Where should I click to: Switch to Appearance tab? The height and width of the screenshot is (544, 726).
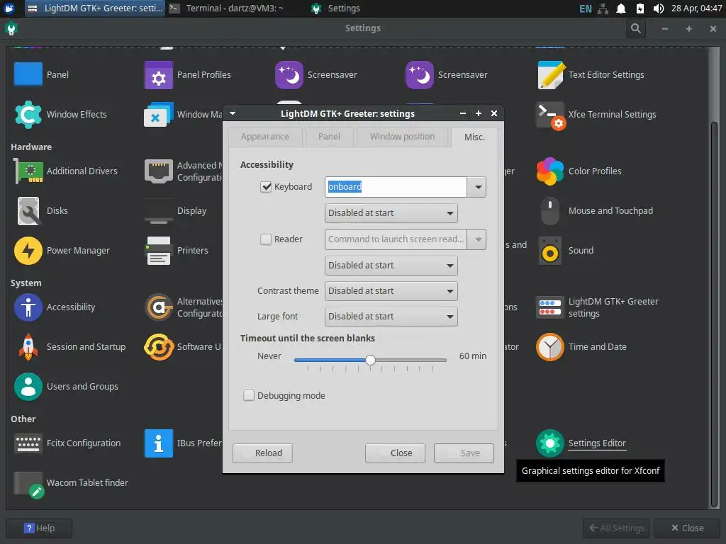coord(265,137)
